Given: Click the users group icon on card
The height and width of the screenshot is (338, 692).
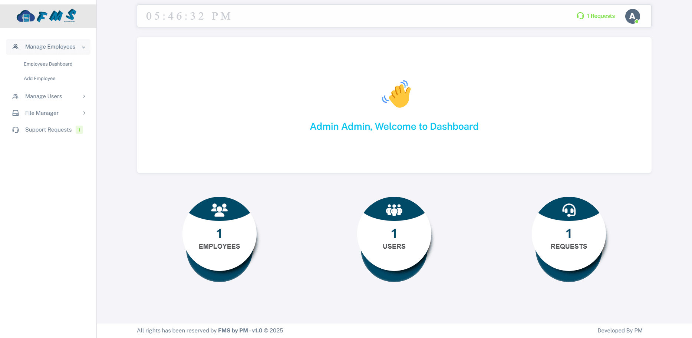Looking at the screenshot, I should pyautogui.click(x=394, y=210).
